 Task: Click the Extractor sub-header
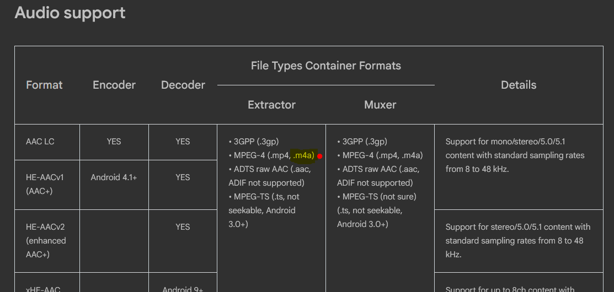pyautogui.click(x=271, y=105)
